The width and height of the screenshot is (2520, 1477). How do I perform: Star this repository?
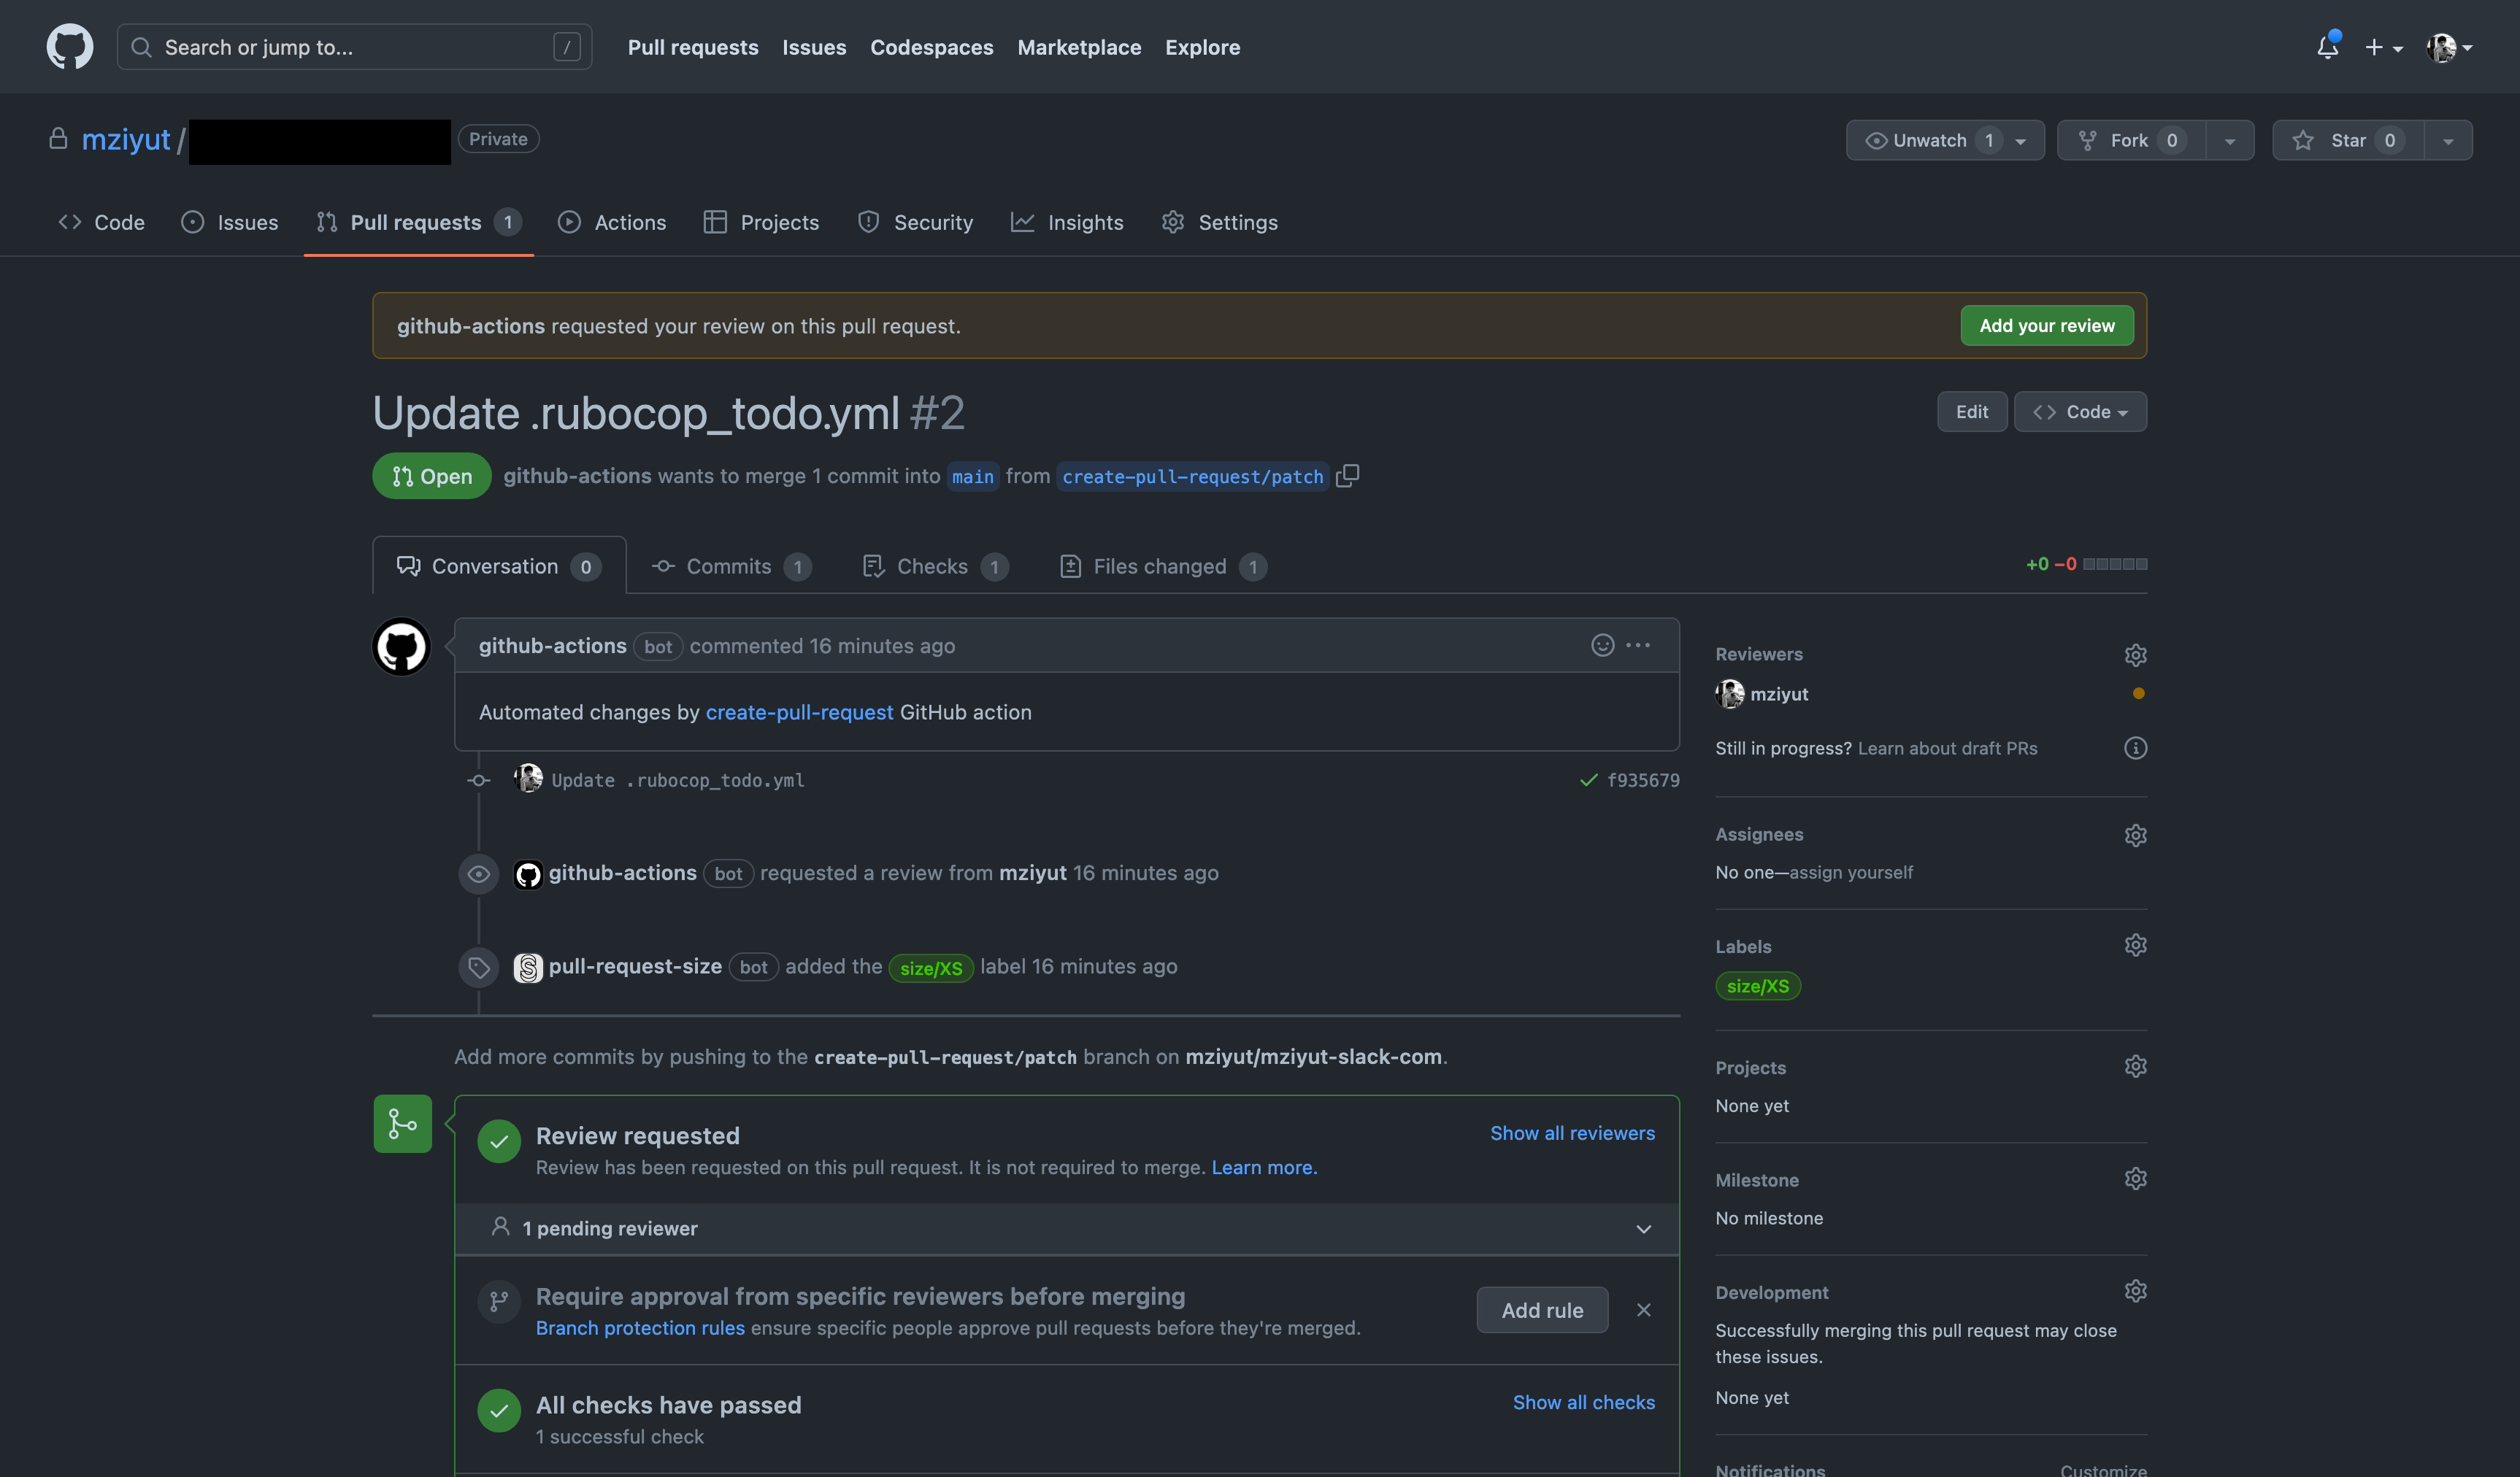pyautogui.click(x=2348, y=140)
